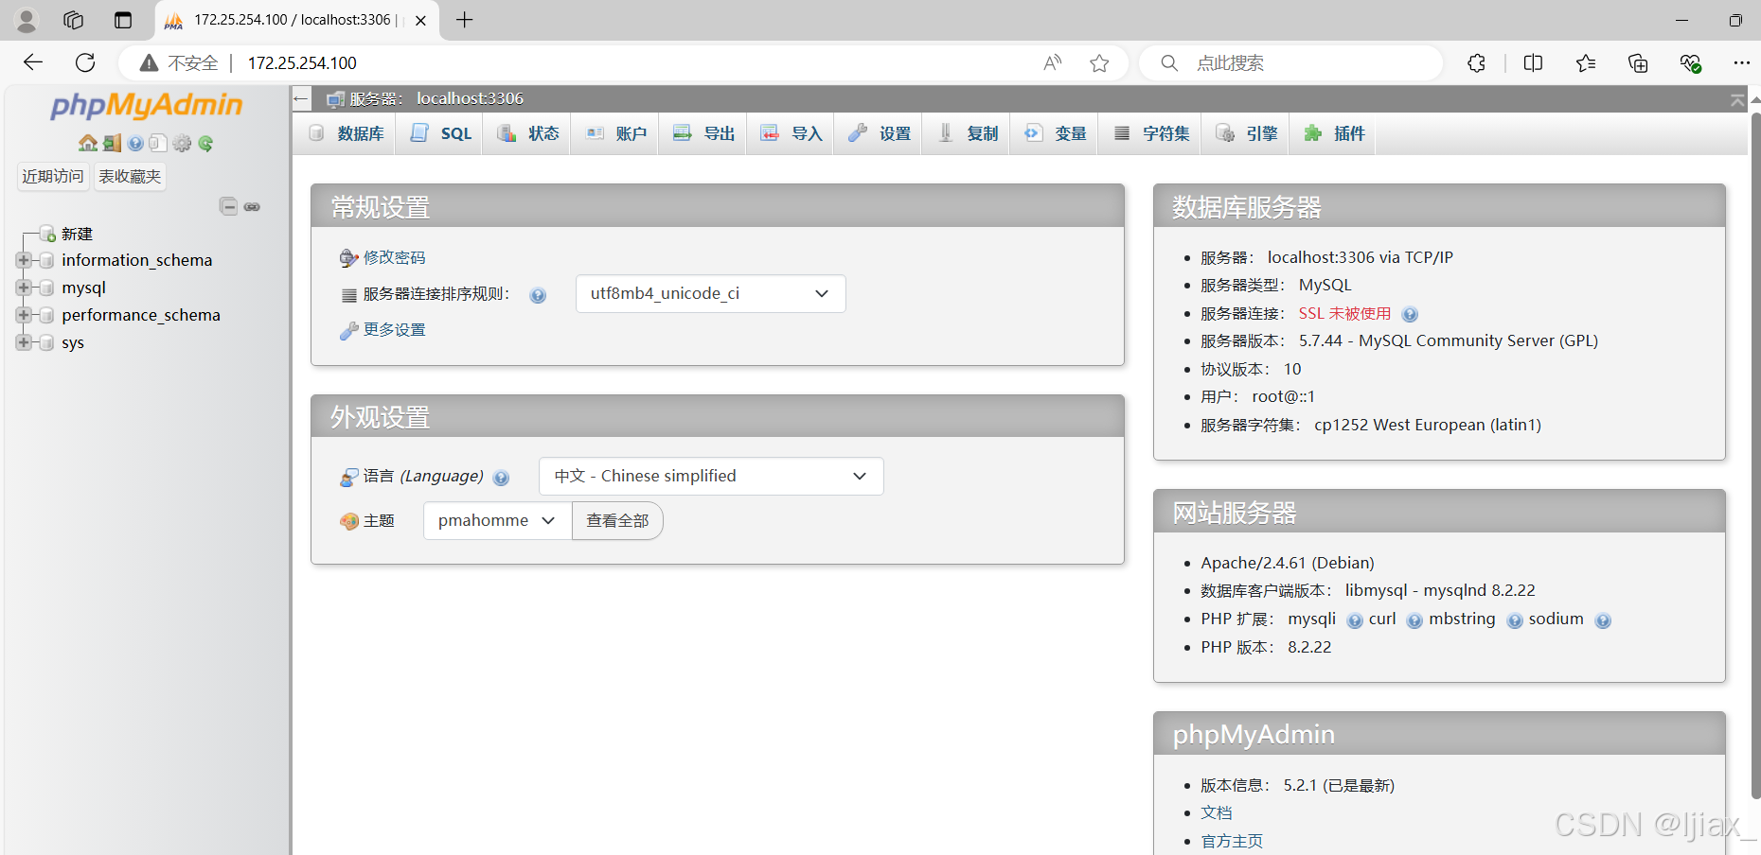Viewport: 1761px width, 855px height.
Task: Select the sys database name
Action: point(73,342)
